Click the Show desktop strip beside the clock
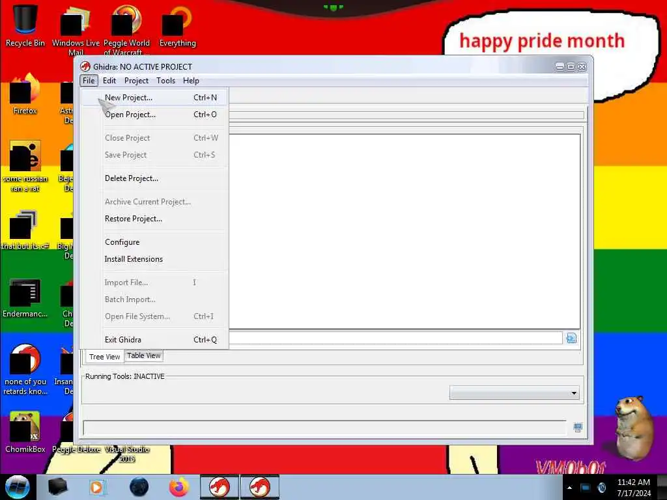This screenshot has height=500, width=667. 662,487
